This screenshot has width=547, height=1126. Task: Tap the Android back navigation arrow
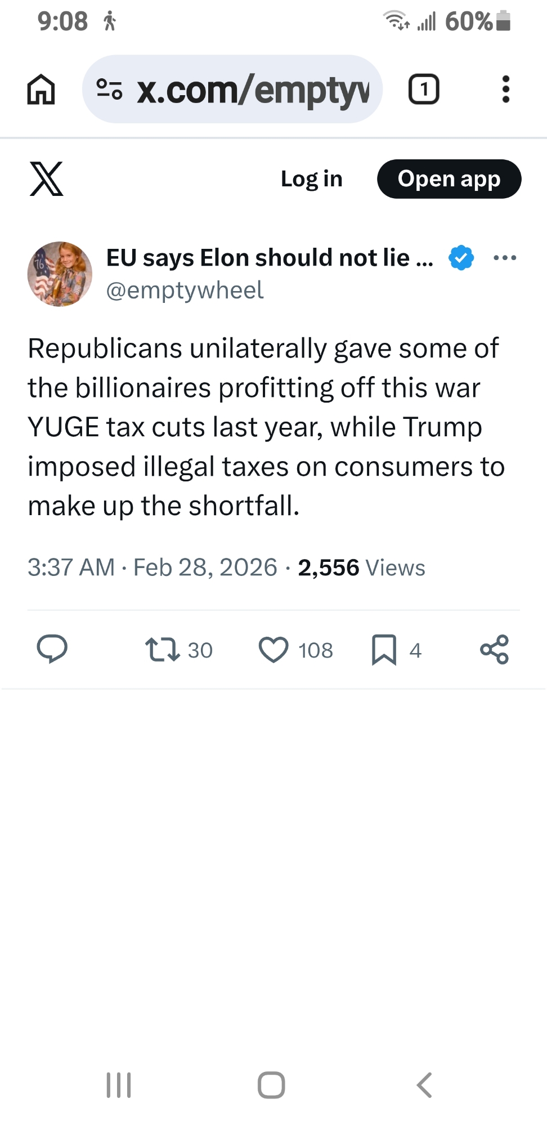click(x=424, y=1085)
